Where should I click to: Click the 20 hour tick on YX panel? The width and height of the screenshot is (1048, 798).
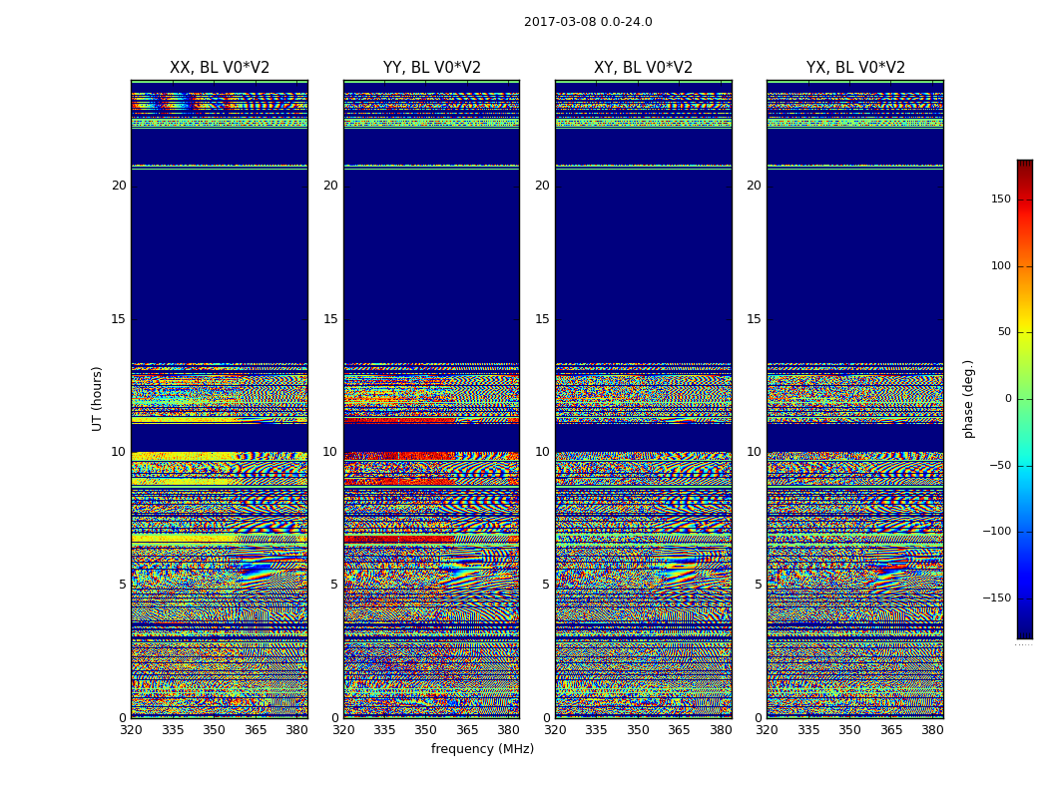click(754, 186)
